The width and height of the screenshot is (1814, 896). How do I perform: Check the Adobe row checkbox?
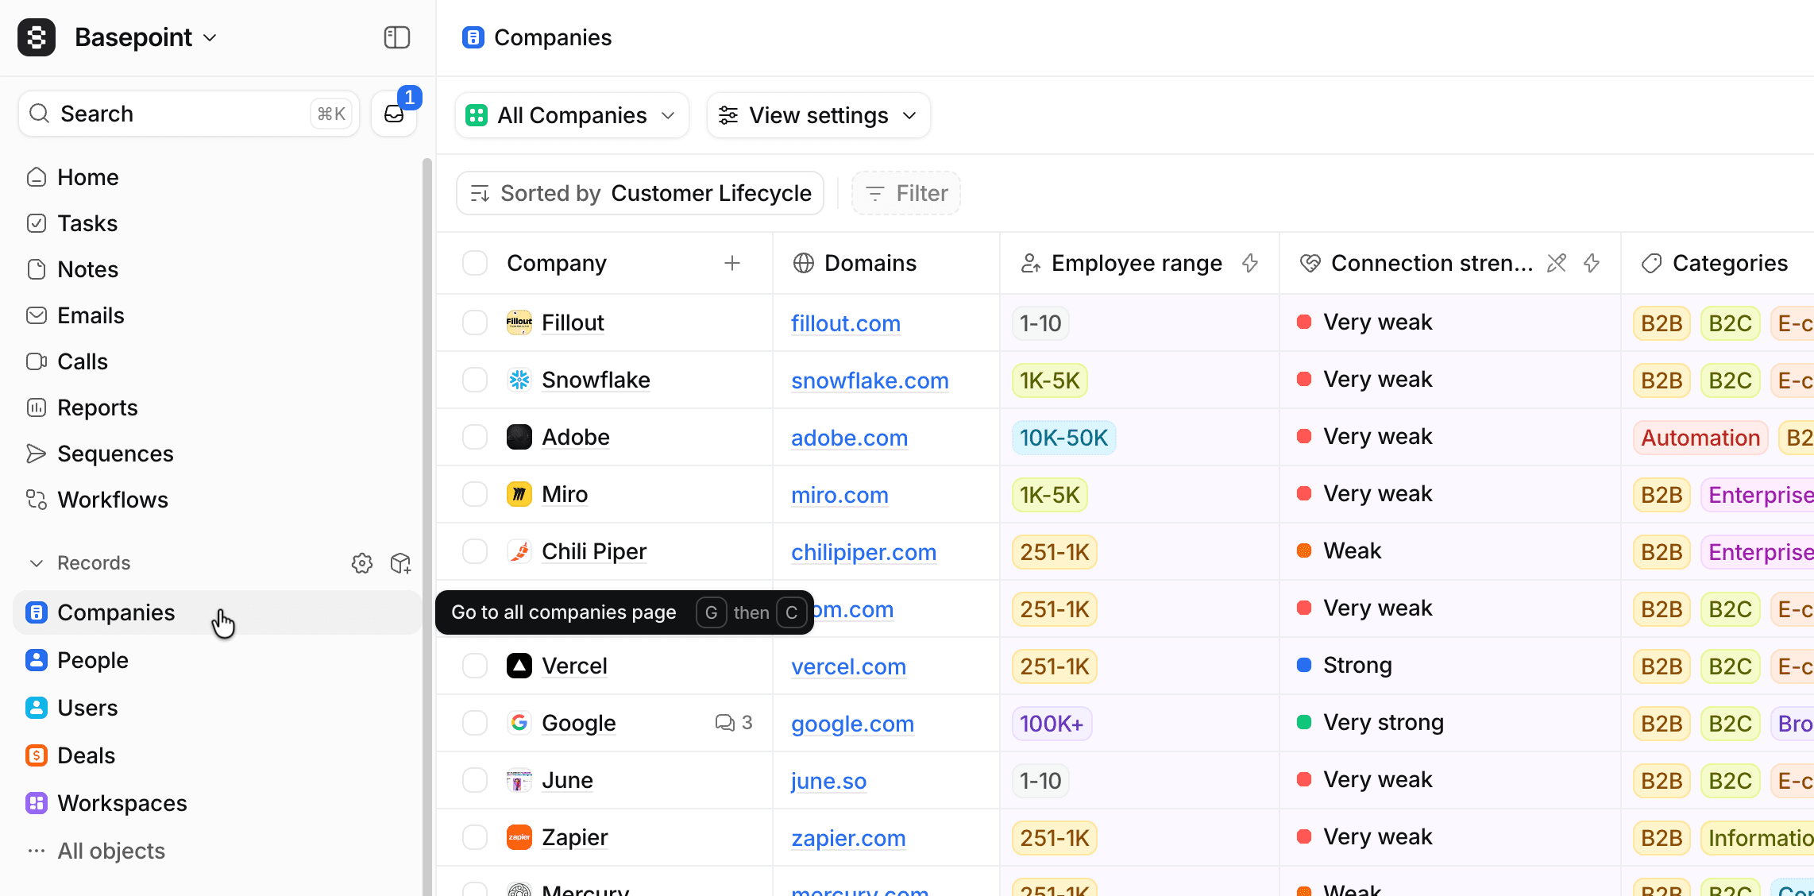click(x=475, y=437)
